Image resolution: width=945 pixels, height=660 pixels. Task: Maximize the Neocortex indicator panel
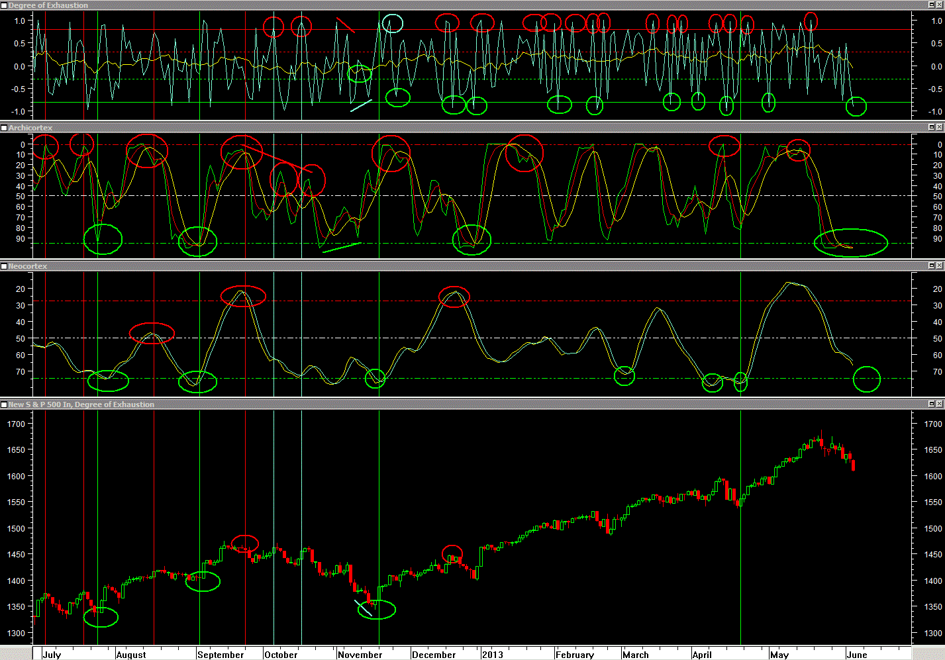point(931,266)
